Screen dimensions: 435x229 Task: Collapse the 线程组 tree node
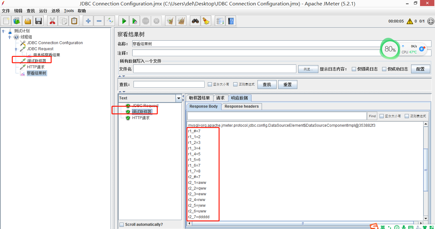pyautogui.click(x=10, y=37)
